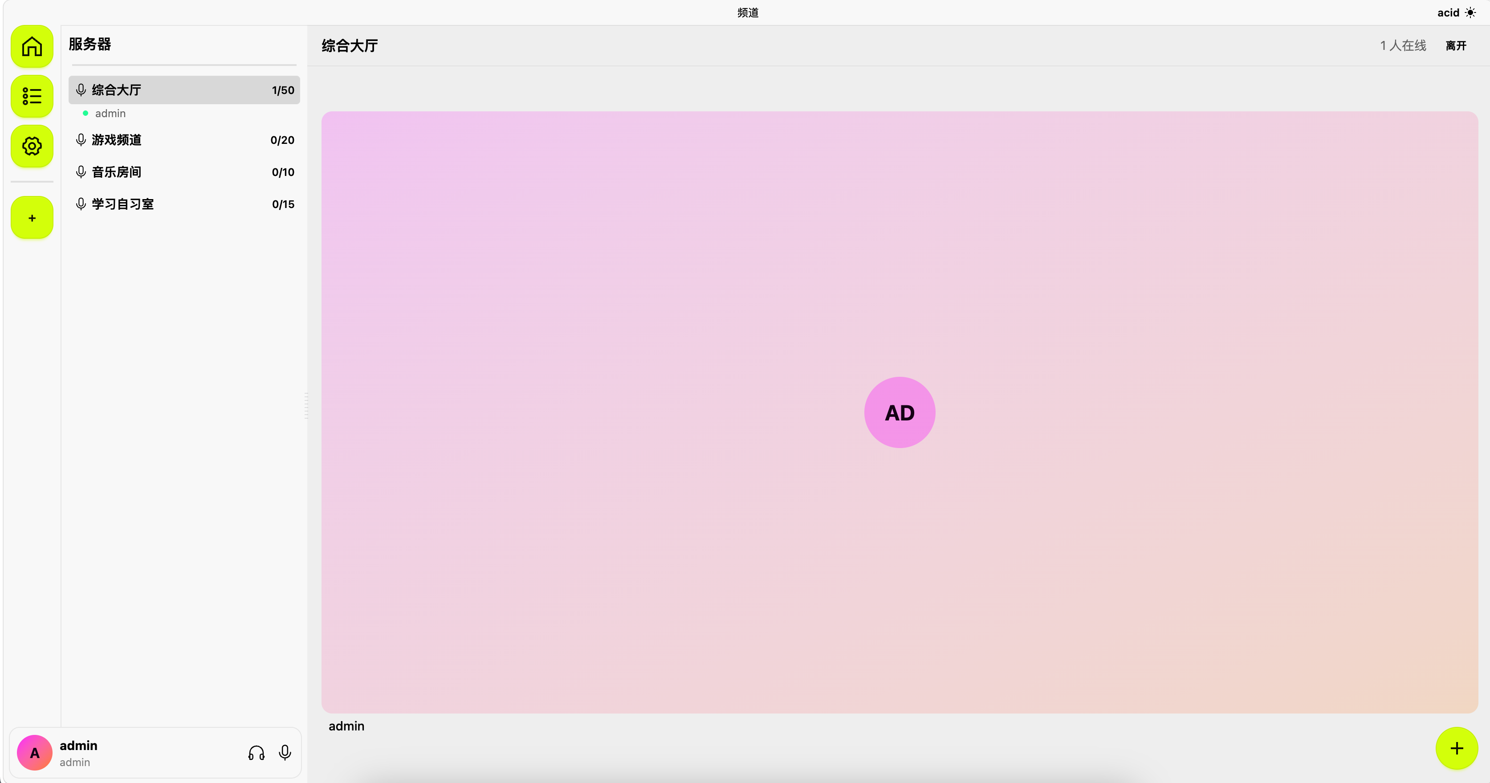Join the 学习自习室 channel
This screenshot has width=1490, height=783.
click(x=184, y=204)
